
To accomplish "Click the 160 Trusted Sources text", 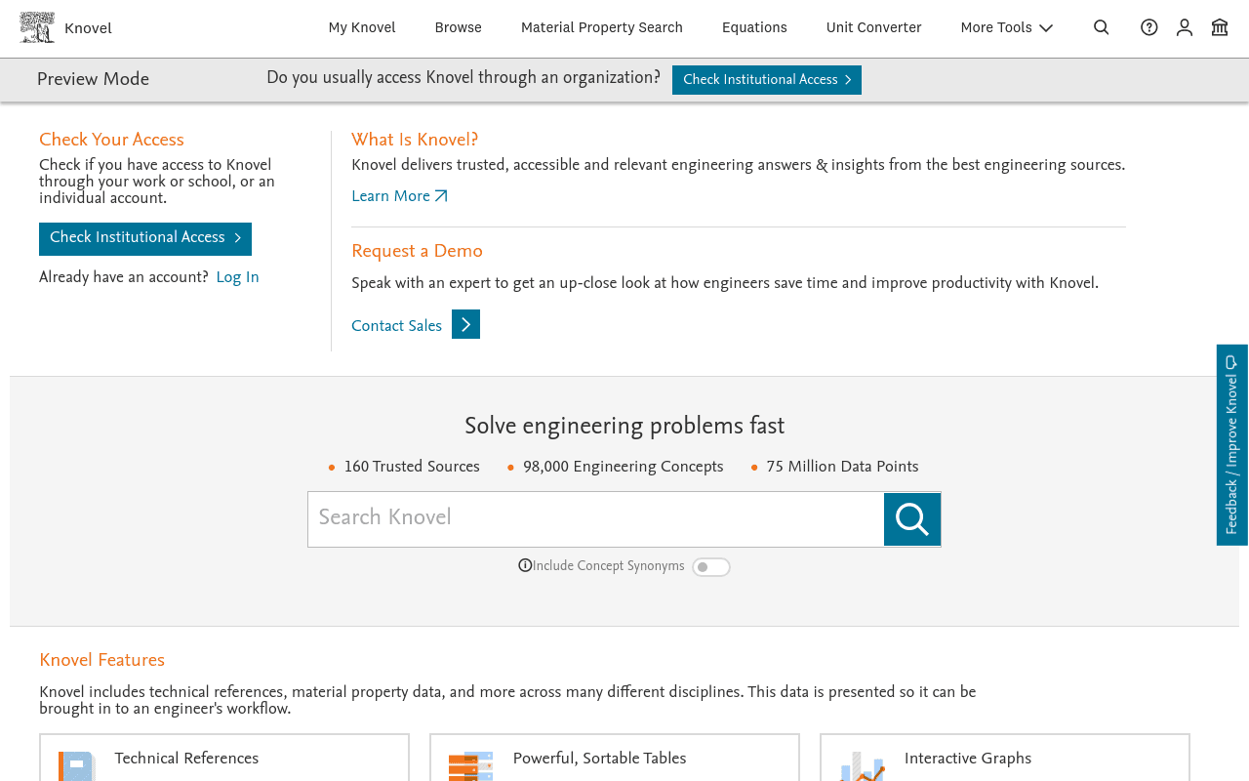I will [x=412, y=467].
